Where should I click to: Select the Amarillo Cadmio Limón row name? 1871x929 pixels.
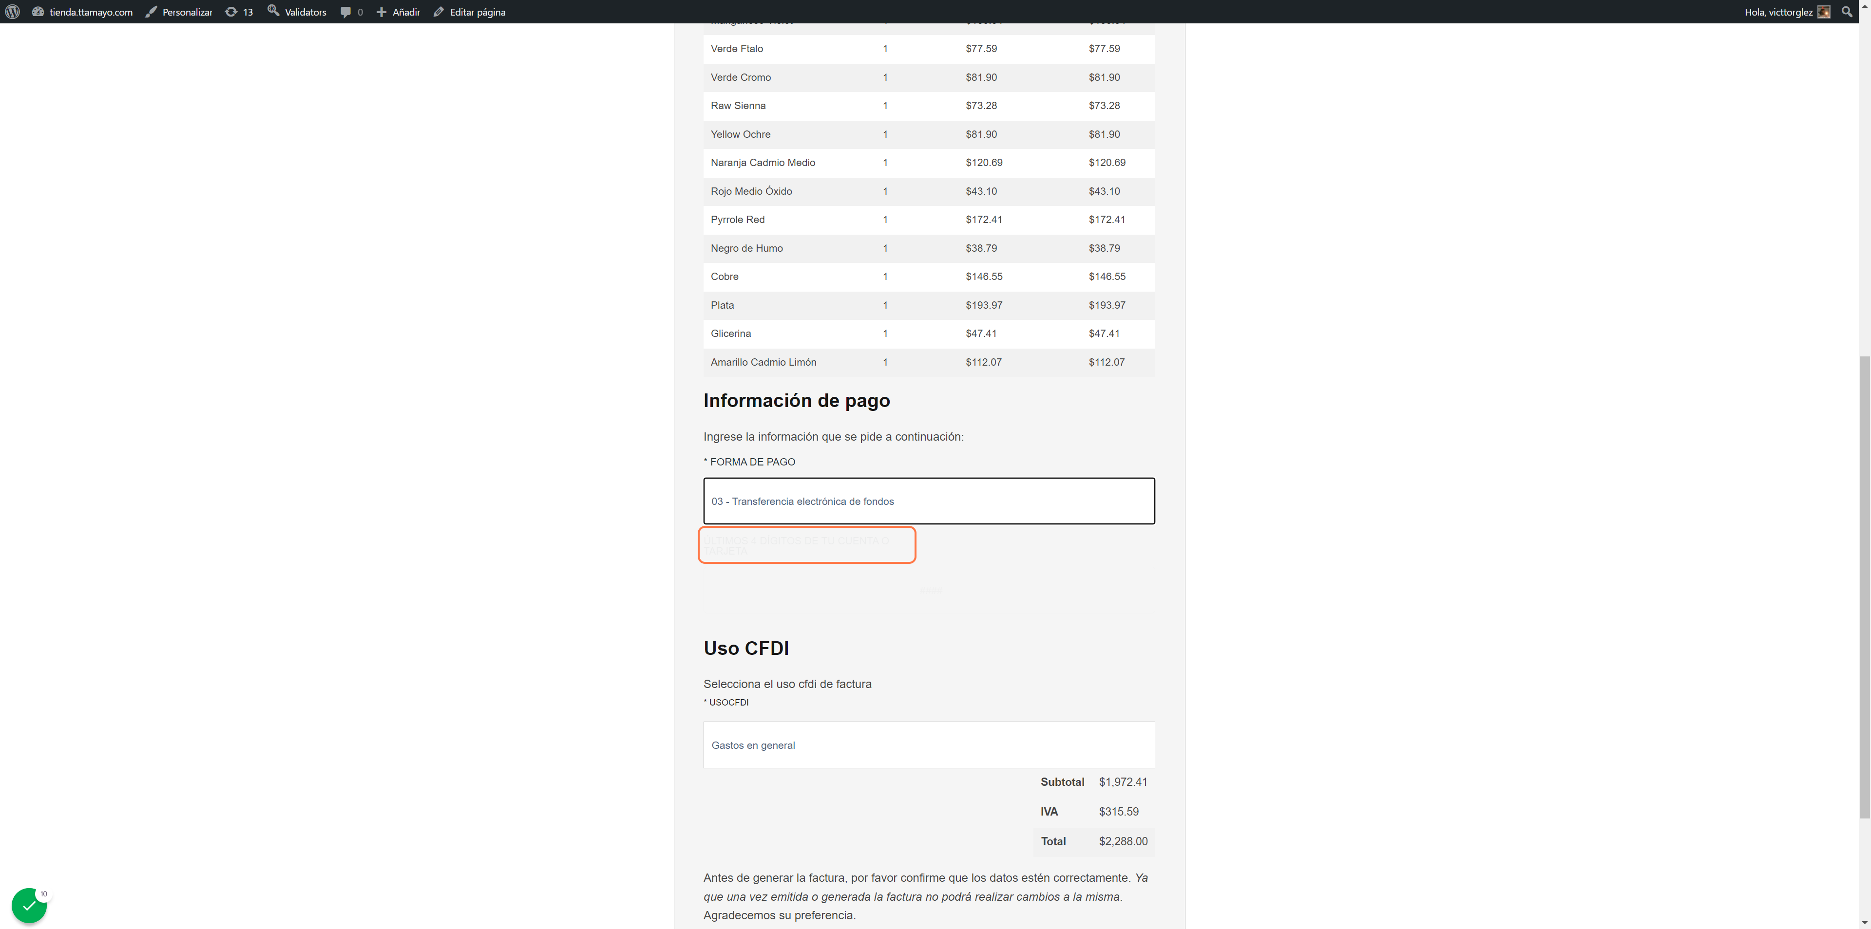click(764, 362)
